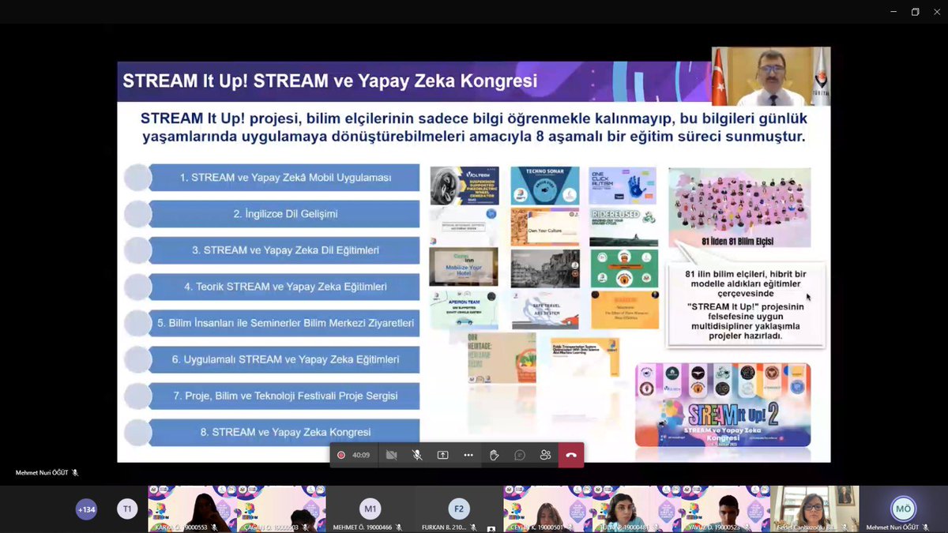Screen dimensions: 948x533
Task: Click slide item 2. İngilizce Dil Gelişimi
Action: coord(285,214)
